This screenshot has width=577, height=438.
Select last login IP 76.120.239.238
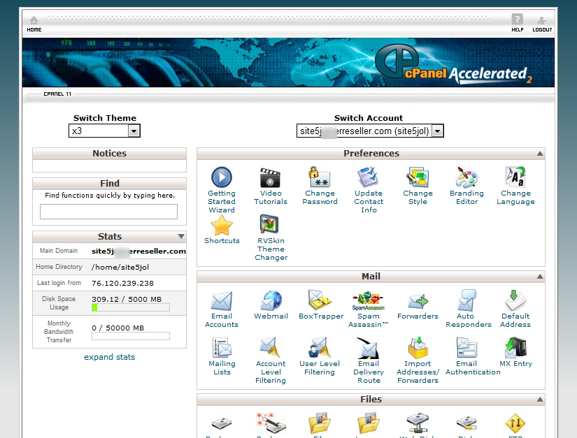click(122, 284)
